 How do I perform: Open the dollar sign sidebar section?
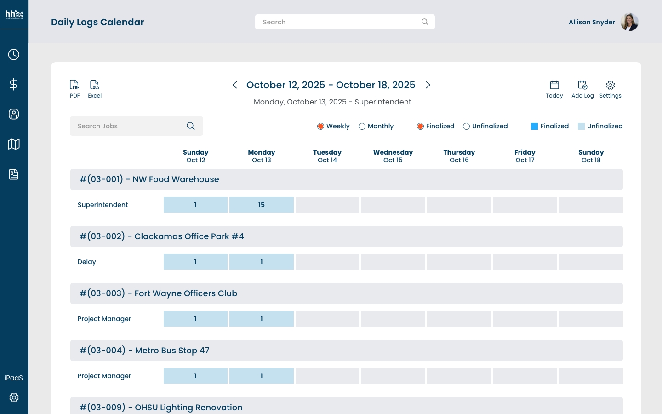coord(14,84)
